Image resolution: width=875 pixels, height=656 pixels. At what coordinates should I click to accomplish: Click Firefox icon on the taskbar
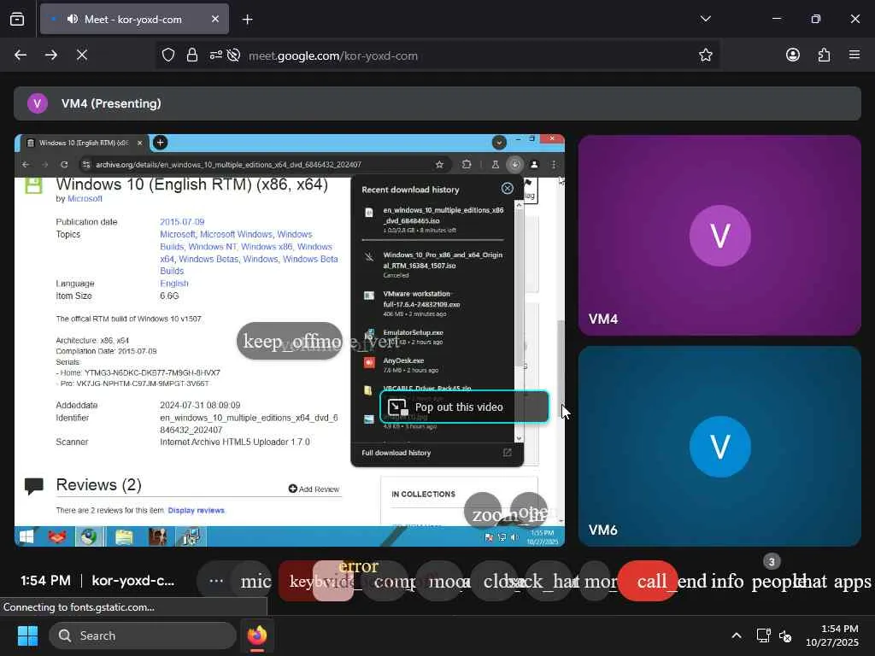click(257, 635)
